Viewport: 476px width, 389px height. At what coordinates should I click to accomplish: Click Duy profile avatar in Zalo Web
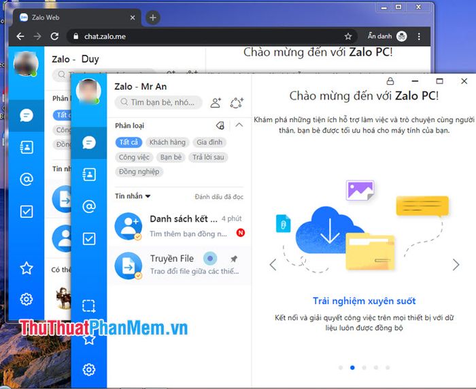(x=26, y=64)
